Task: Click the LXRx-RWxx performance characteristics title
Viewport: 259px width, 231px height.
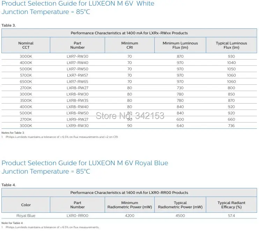Action: tap(129, 33)
